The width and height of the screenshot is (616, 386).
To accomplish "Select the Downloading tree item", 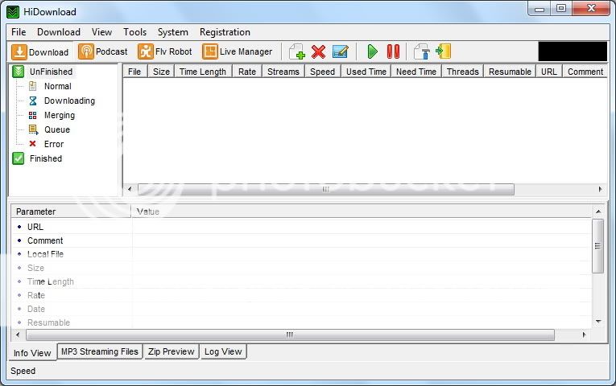I will point(69,101).
